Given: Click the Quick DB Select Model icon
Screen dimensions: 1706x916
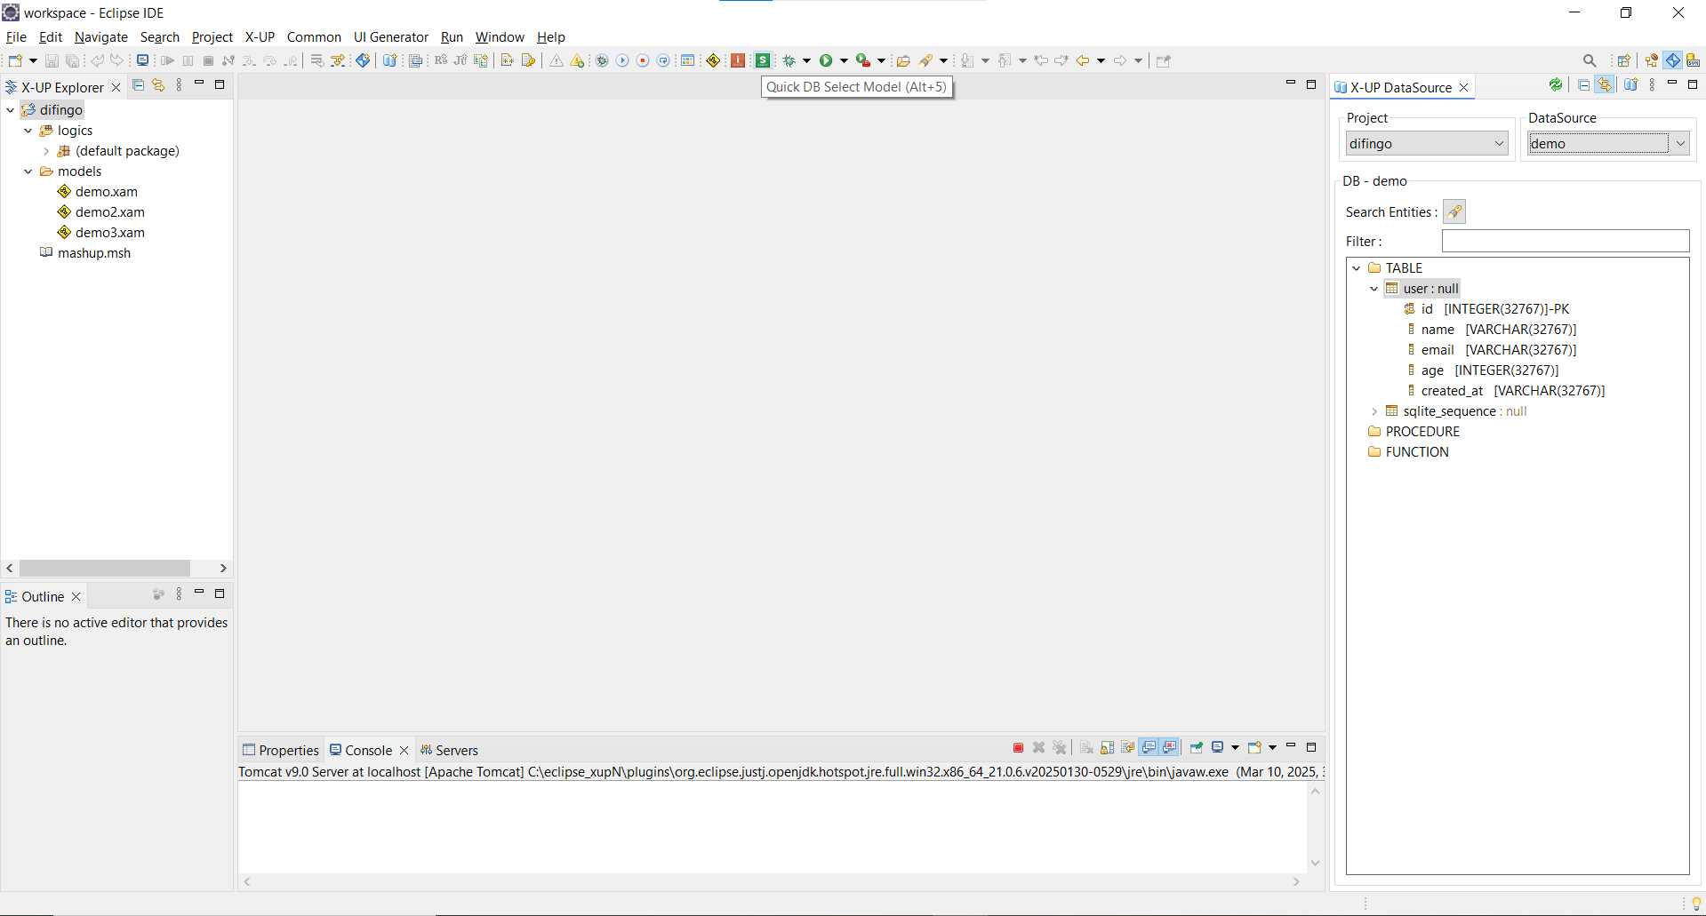Looking at the screenshot, I should [x=763, y=60].
